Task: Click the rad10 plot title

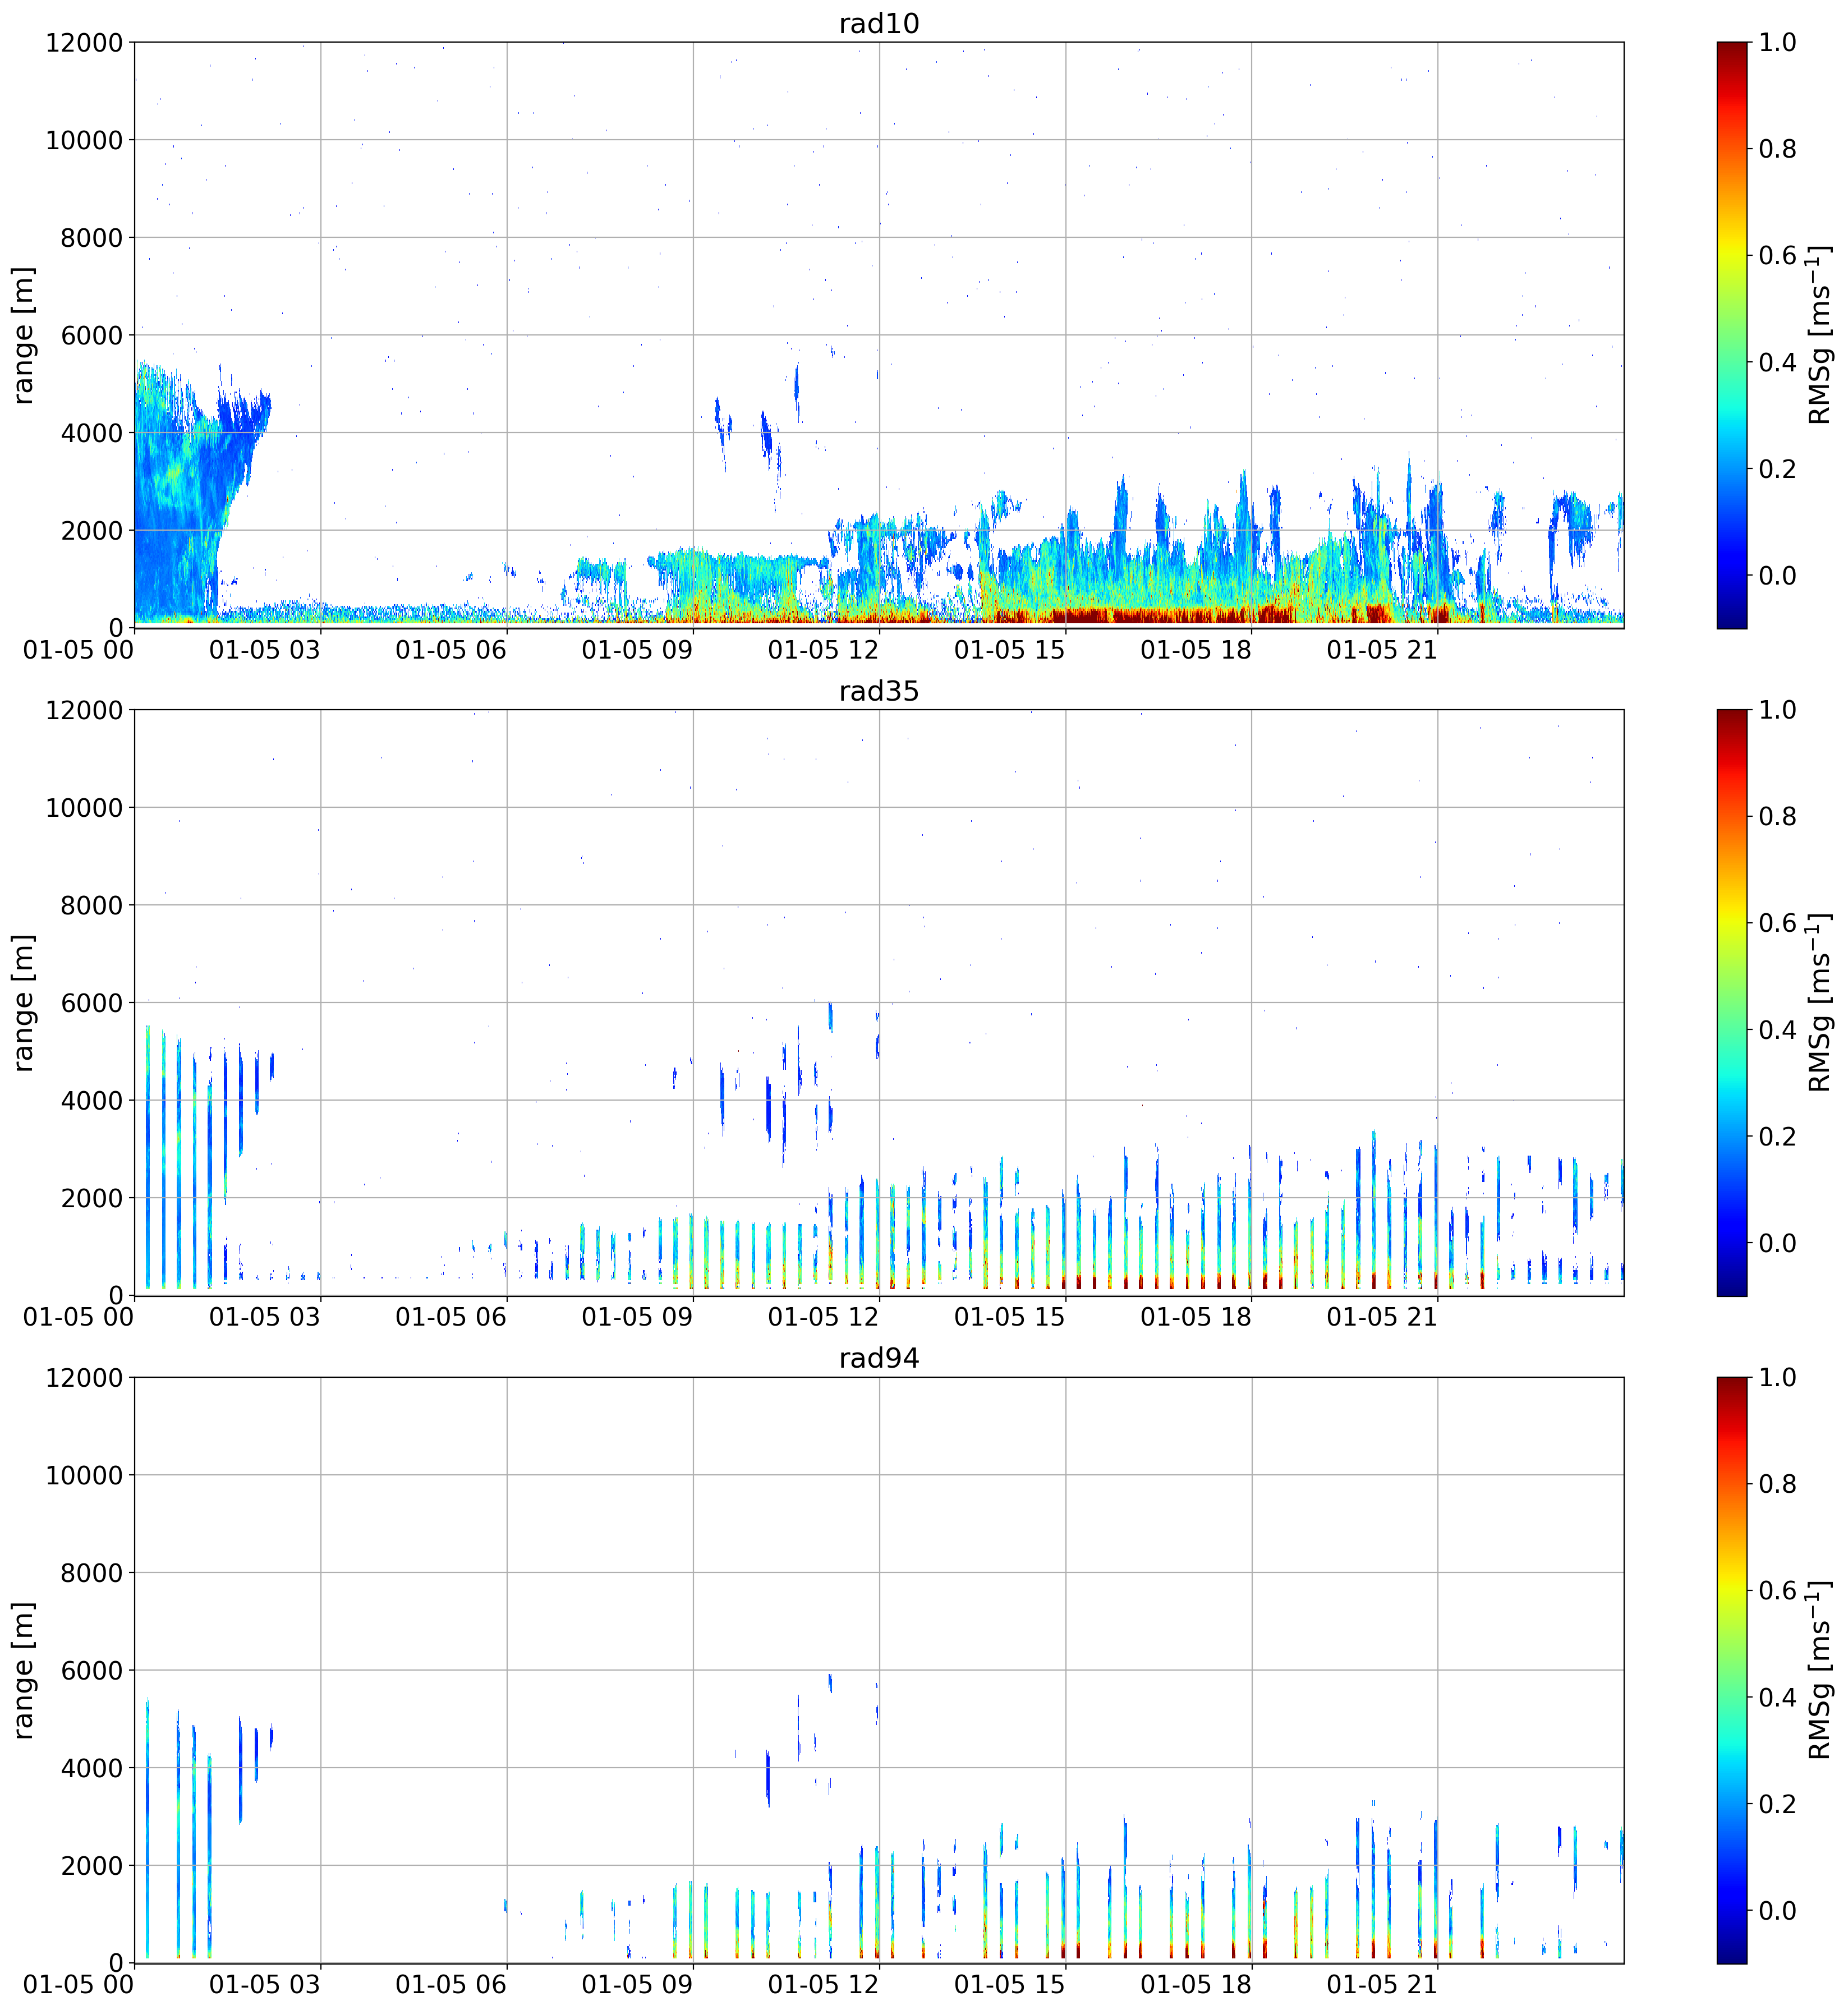Action: click(x=878, y=23)
